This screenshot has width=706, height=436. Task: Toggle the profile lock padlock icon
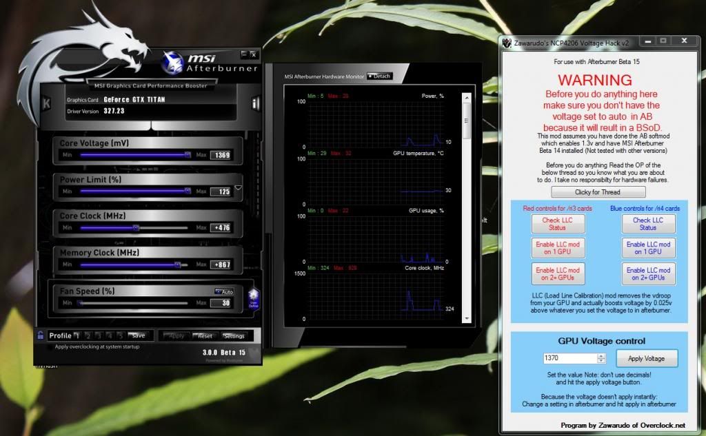pyautogui.click(x=41, y=335)
